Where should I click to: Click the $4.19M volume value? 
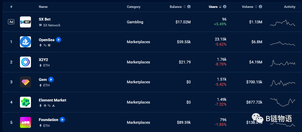256,62
